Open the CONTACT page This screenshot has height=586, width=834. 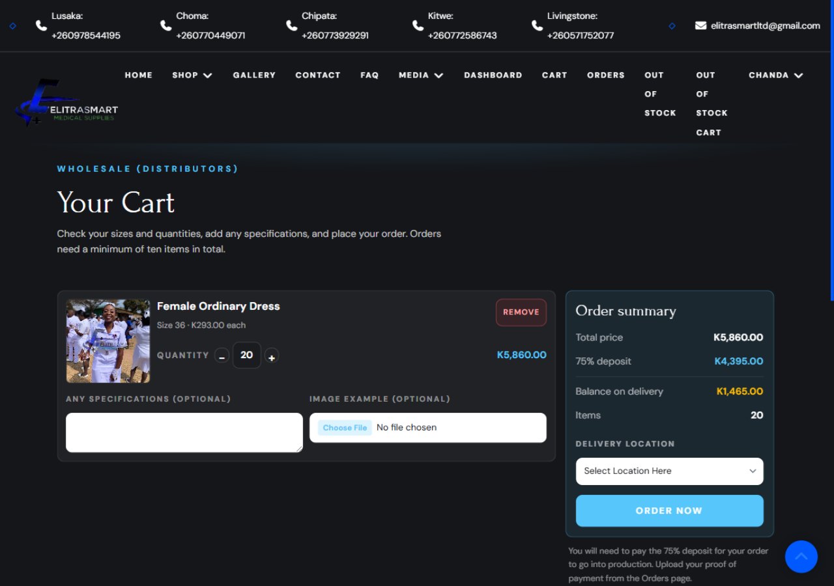pyautogui.click(x=318, y=75)
